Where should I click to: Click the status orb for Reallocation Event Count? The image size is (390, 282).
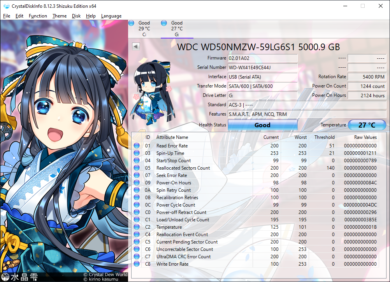pos(137,234)
